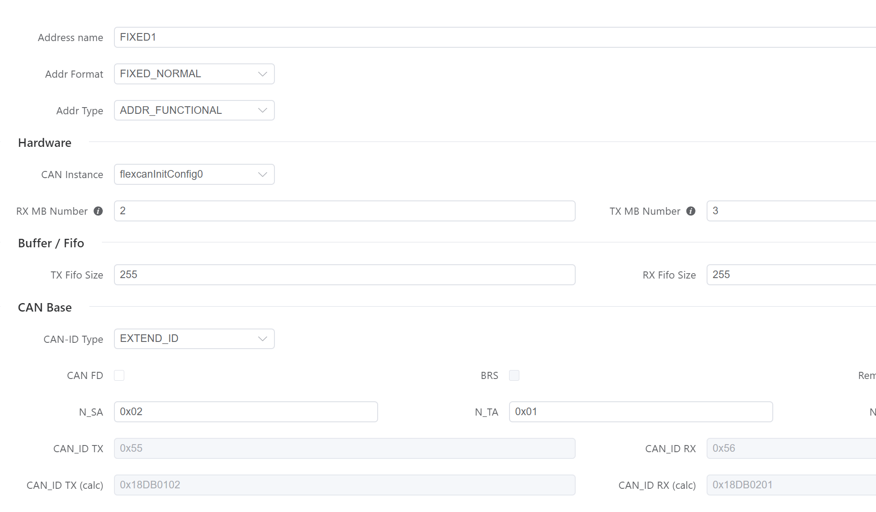Focus the RX MB Number field
This screenshot has width=876, height=512.
tap(344, 211)
